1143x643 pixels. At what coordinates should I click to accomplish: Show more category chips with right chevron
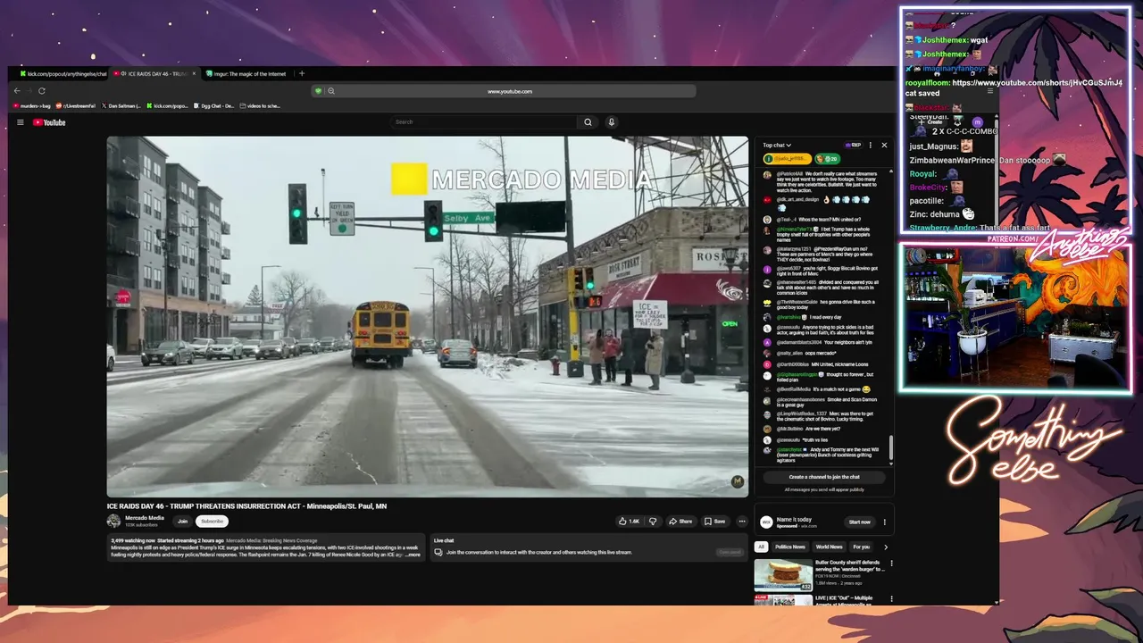(886, 547)
